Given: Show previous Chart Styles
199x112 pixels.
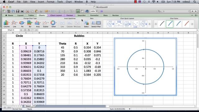Looking at the screenshot, I should 156,24.
